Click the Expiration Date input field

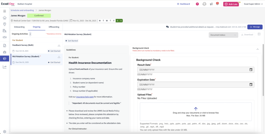(x=193, y=85)
